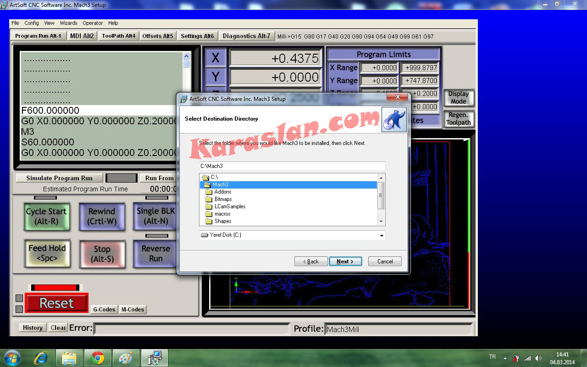This screenshot has width=587, height=367.
Task: Open the File menu
Action: (x=15, y=23)
